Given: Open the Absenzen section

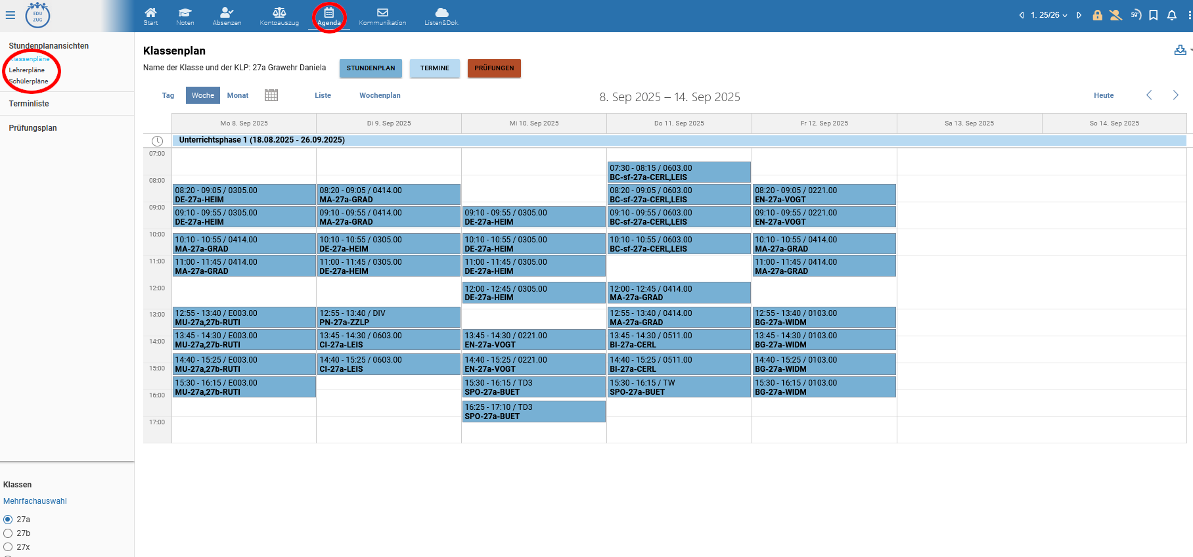Looking at the screenshot, I should click(x=227, y=16).
